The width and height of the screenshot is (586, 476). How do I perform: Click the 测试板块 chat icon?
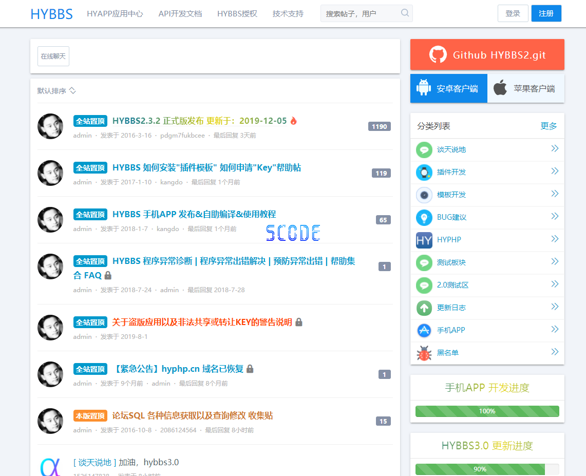424,263
